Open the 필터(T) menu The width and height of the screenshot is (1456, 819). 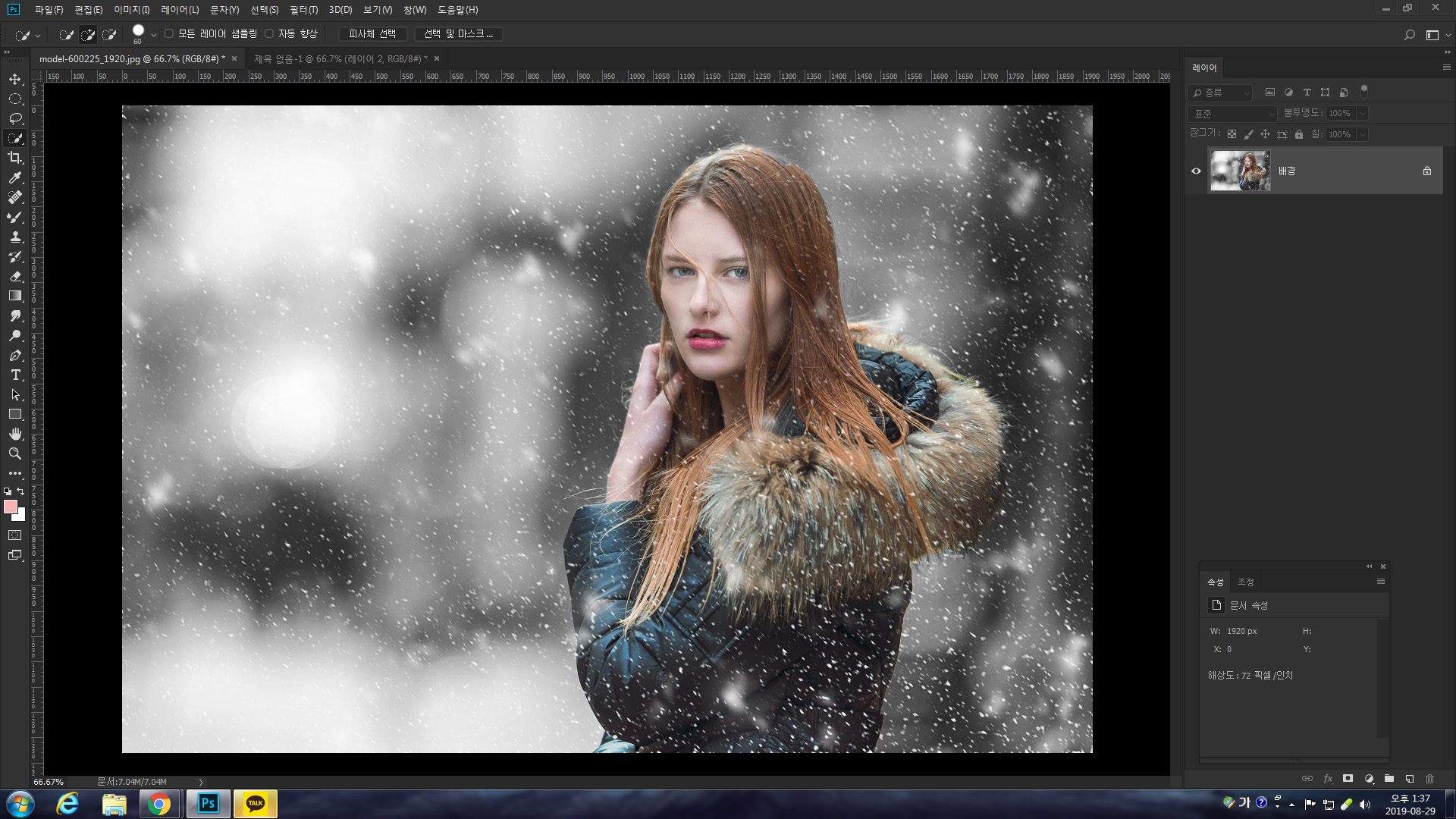pyautogui.click(x=303, y=10)
